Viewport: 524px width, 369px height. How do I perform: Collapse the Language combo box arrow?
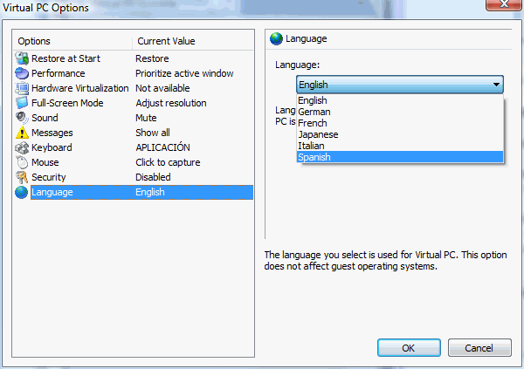[497, 85]
